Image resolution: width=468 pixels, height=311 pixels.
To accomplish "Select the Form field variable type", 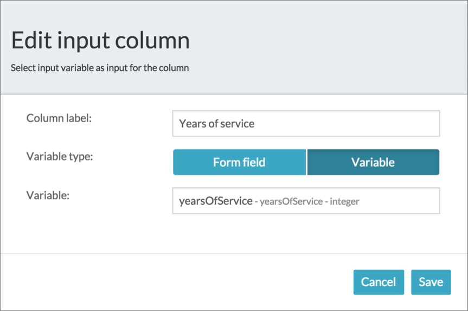I will point(239,162).
